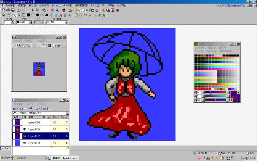Select the S-shaped Curve tool
257x161 pixels.
(x=51, y=15)
